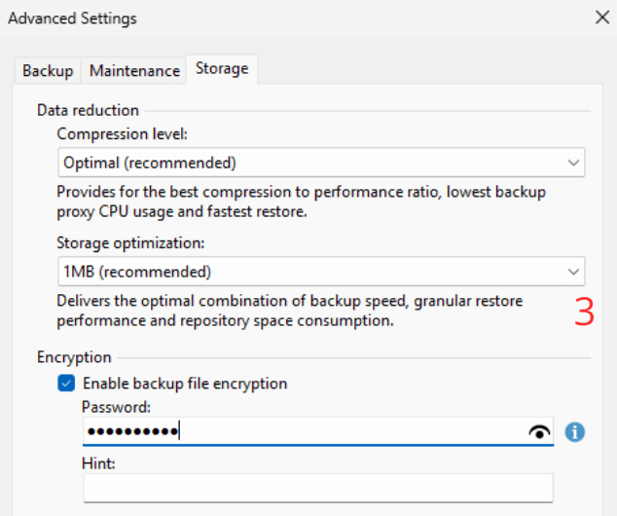Click the chevron arrow of Storage optimization
The image size is (617, 516).
[x=572, y=272]
